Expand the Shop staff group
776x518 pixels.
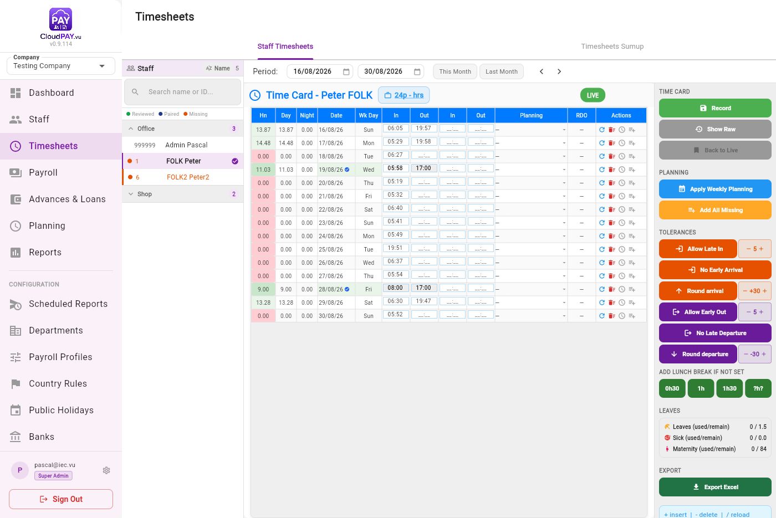182,194
